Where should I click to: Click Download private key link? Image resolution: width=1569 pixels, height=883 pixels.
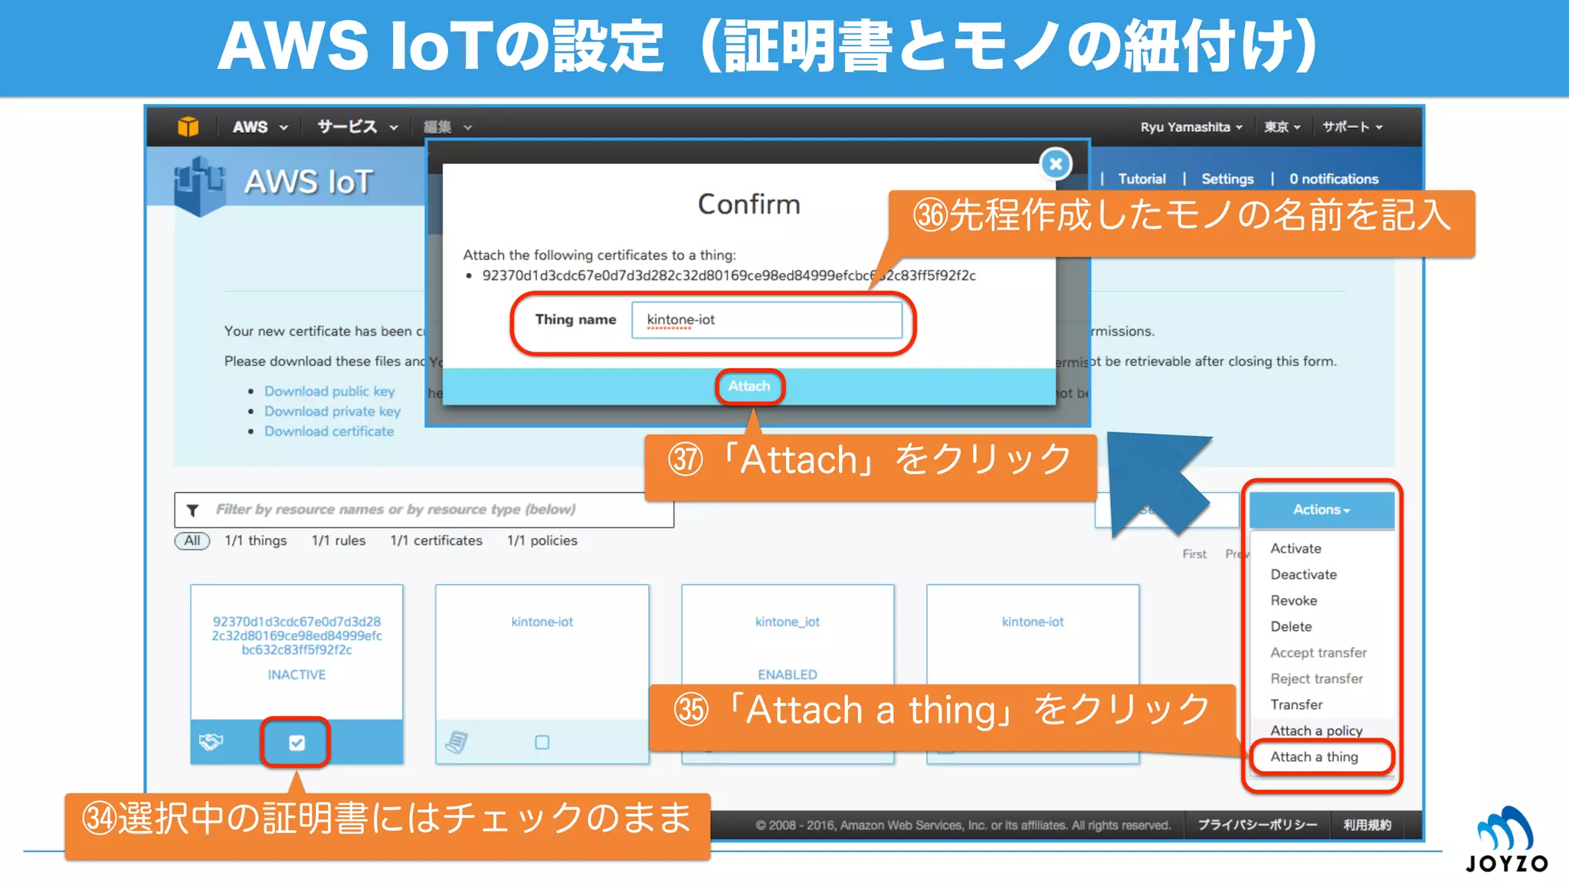click(332, 412)
